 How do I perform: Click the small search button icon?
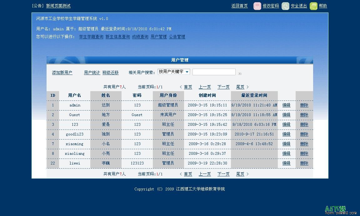point(240,74)
